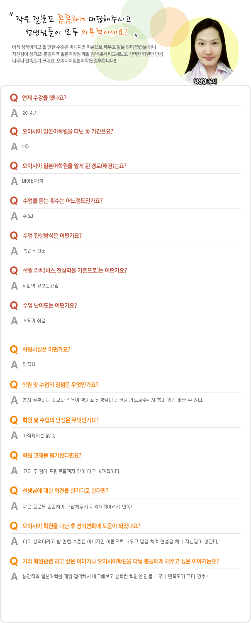
Task: Click the A icon next to "깔끔함"
Action: click(x=14, y=365)
